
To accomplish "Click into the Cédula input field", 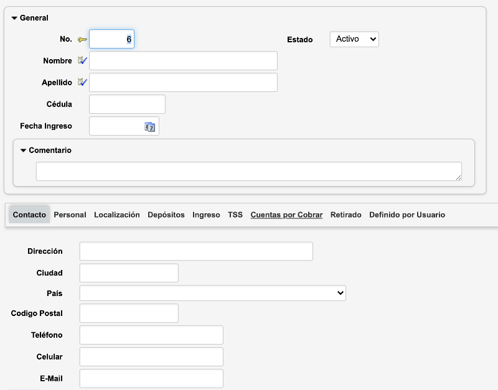I will 128,104.
